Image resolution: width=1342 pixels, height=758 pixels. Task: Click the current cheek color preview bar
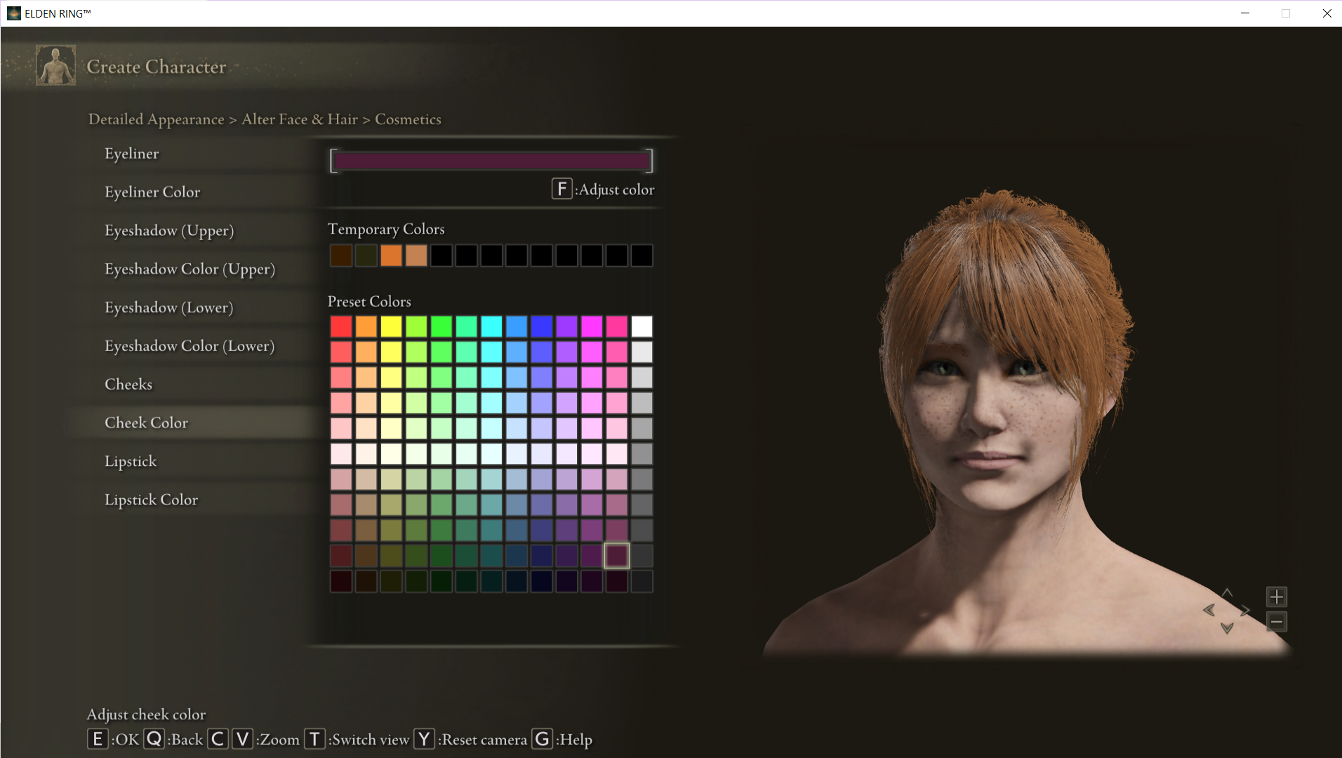pos(491,161)
